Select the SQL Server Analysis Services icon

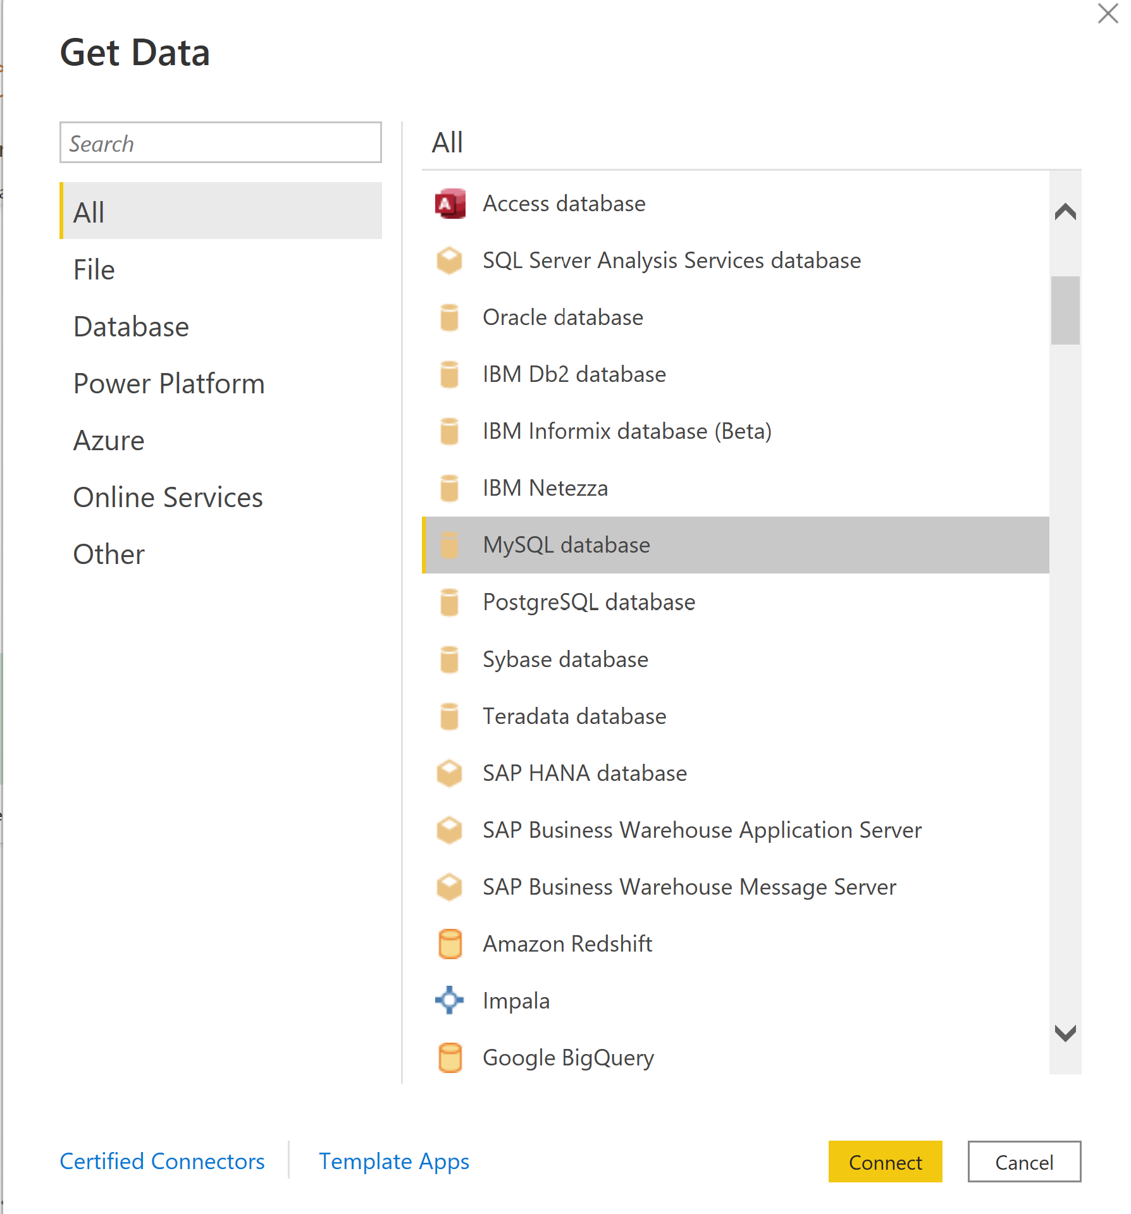(x=450, y=261)
